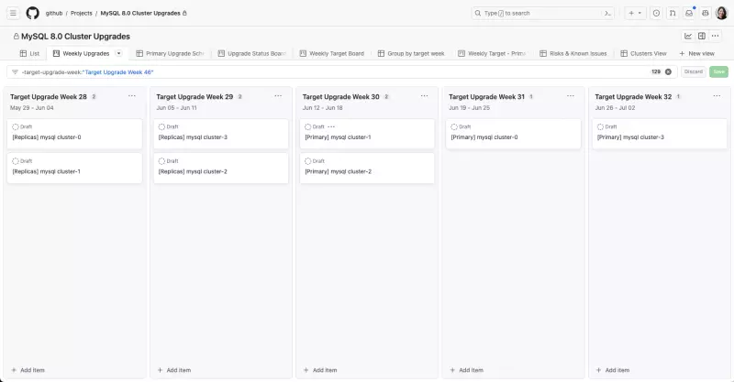Screen dimensions: 734x382
Task: Open the issues icon in header
Action: [x=656, y=13]
